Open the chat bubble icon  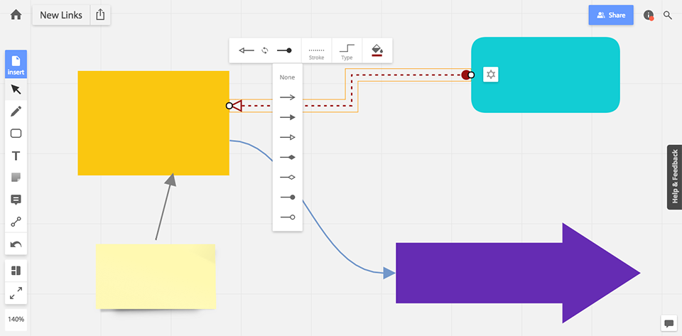(668, 323)
